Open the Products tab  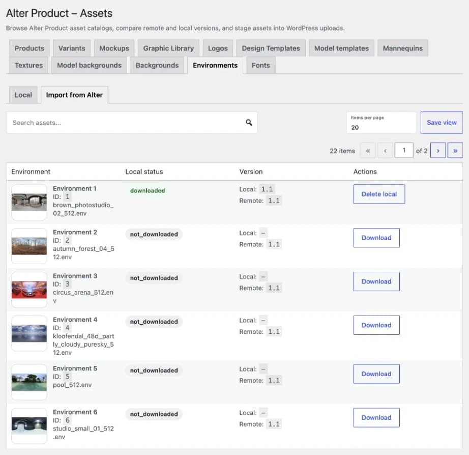[30, 48]
